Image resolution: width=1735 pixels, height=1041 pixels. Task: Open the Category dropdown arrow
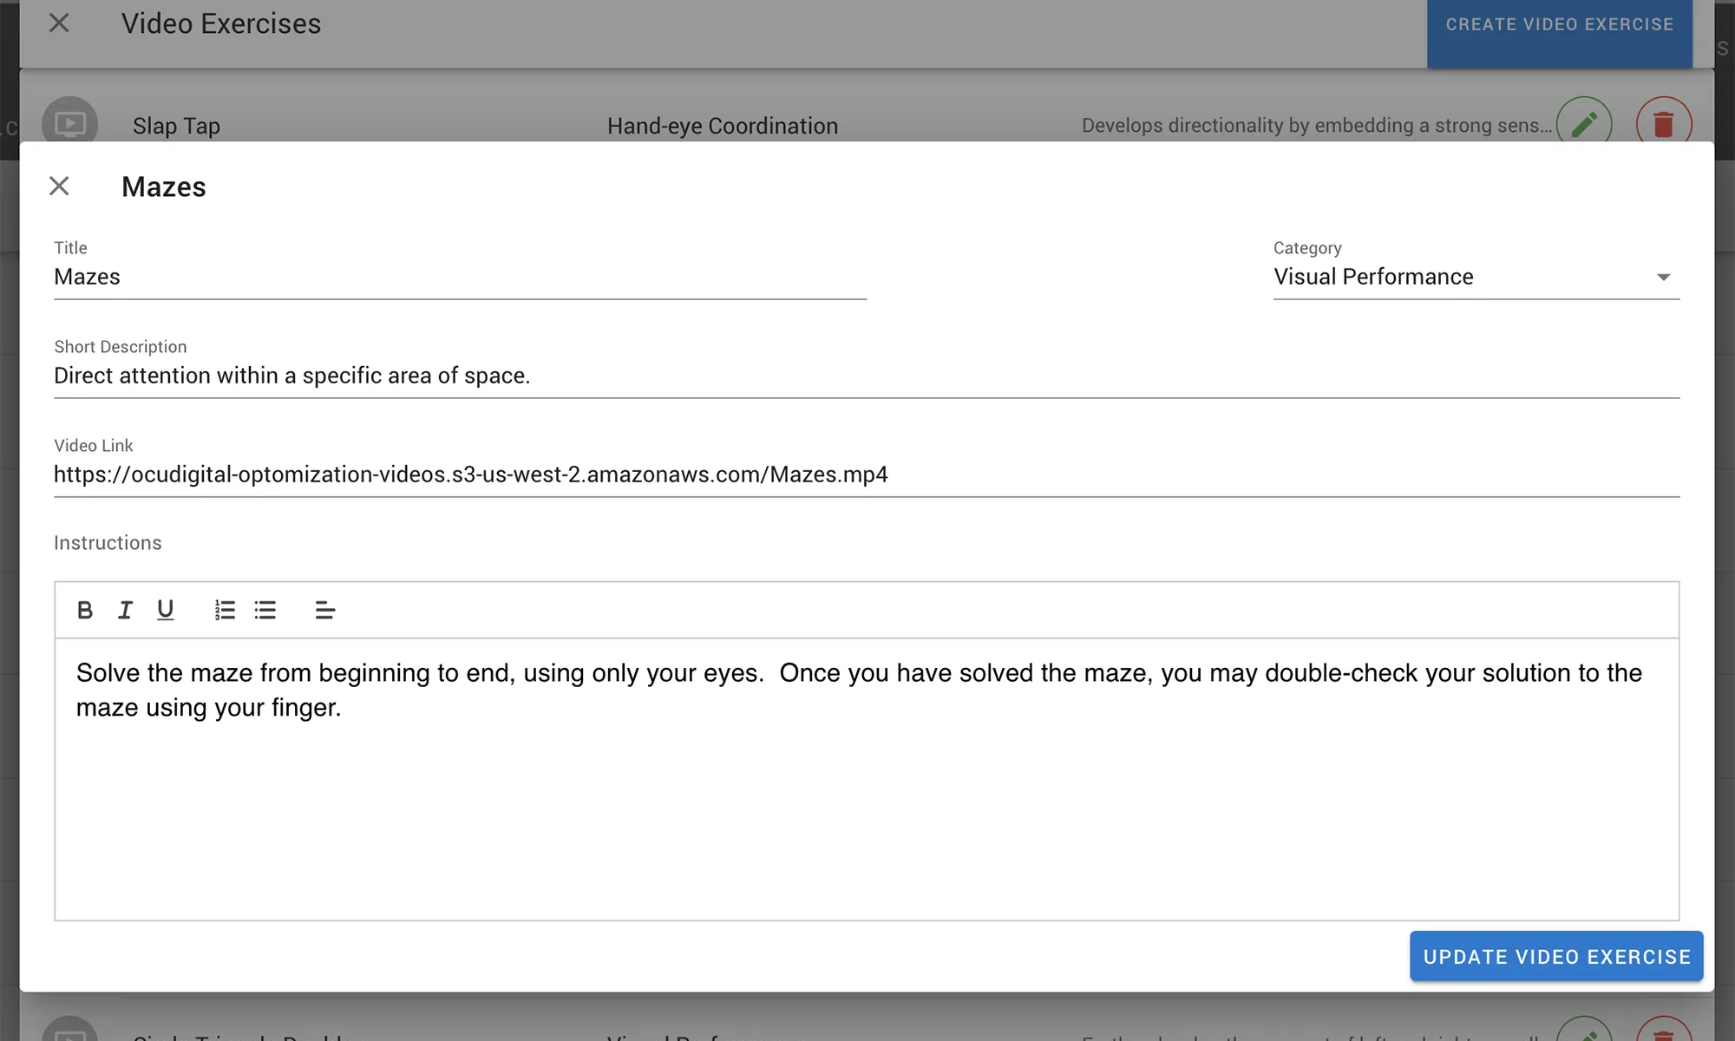(1663, 278)
